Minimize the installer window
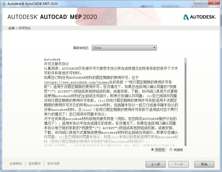Screen dimensions: 222x172 tap(198, 3)
